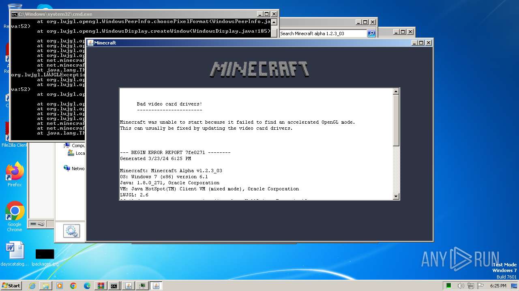Minimize the cmd.exe window
This screenshot has height=291, width=519.
(260, 14)
